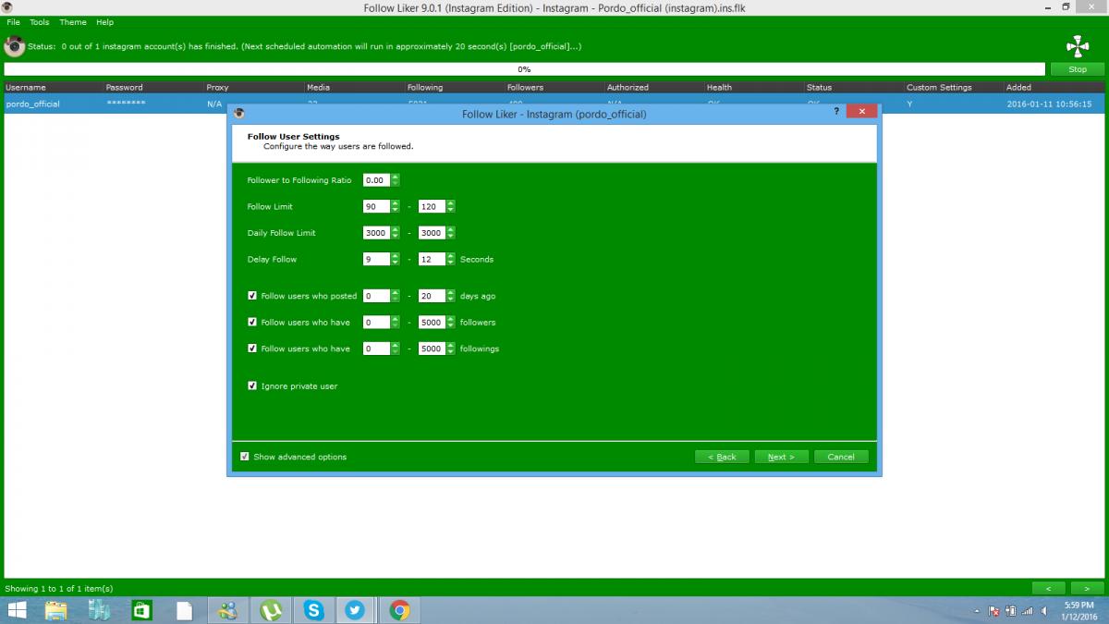The width and height of the screenshot is (1109, 624).
Task: Adjust the Follow Limit minimum spinner arrows
Action: click(x=396, y=206)
